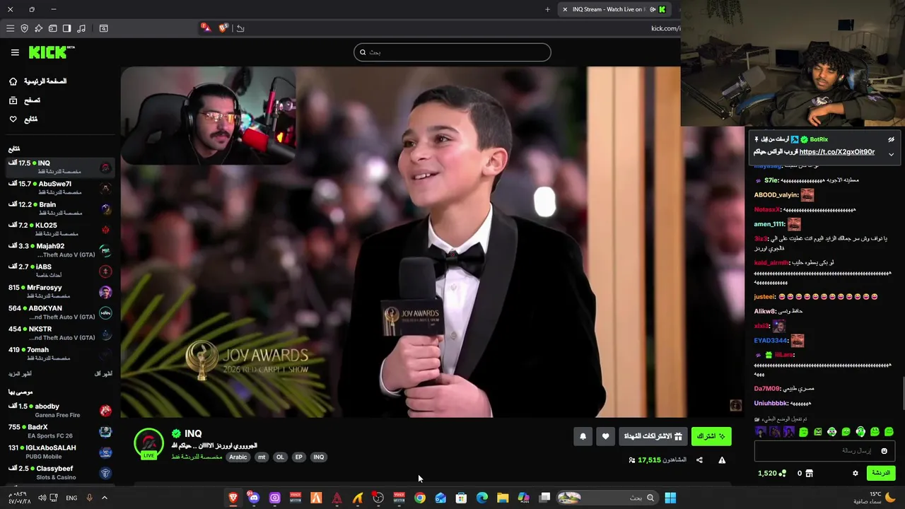Viewport: 905px width, 509px height.
Task: Click the gift subscriptions button
Action: 652,436
